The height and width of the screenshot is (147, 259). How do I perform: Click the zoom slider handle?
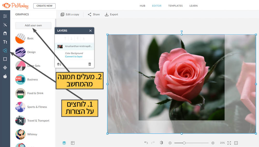pyautogui.click(x=184, y=143)
